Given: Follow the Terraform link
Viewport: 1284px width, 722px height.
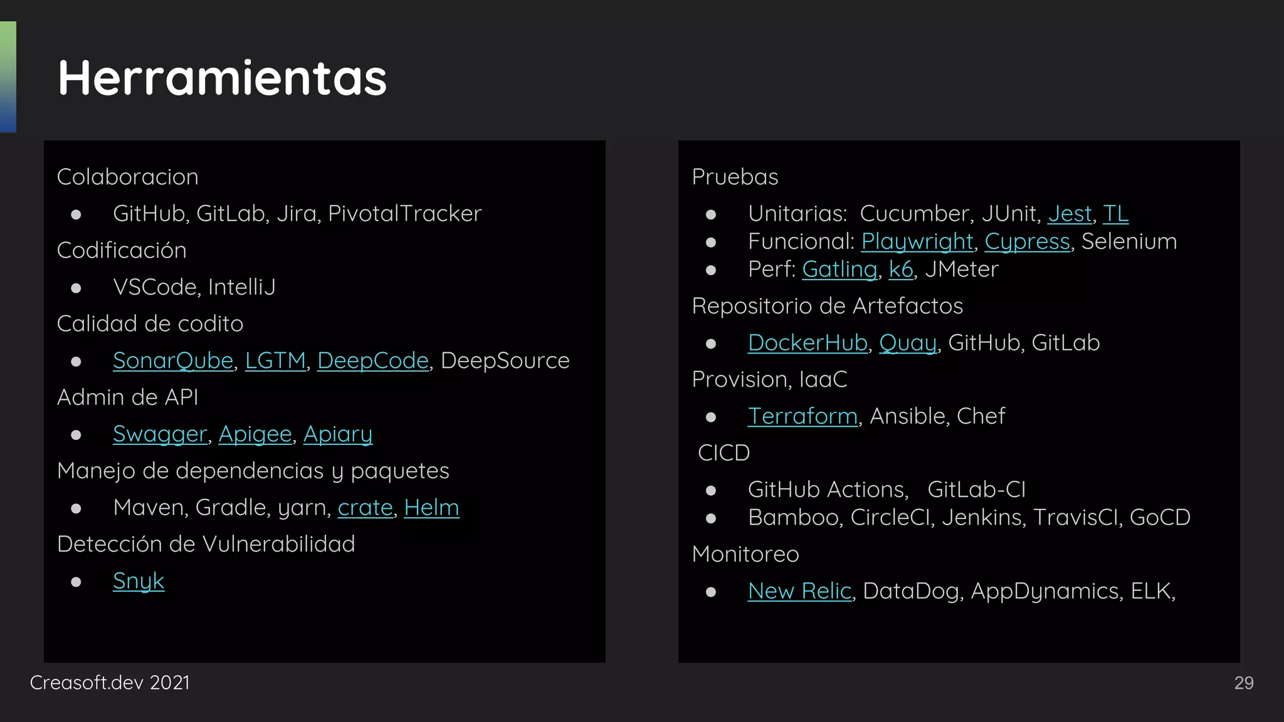Looking at the screenshot, I should [x=802, y=416].
